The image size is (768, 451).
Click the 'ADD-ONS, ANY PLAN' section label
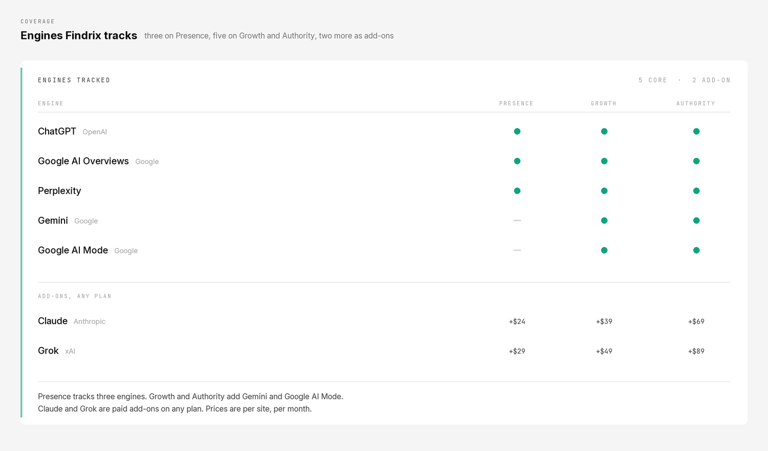coord(75,296)
